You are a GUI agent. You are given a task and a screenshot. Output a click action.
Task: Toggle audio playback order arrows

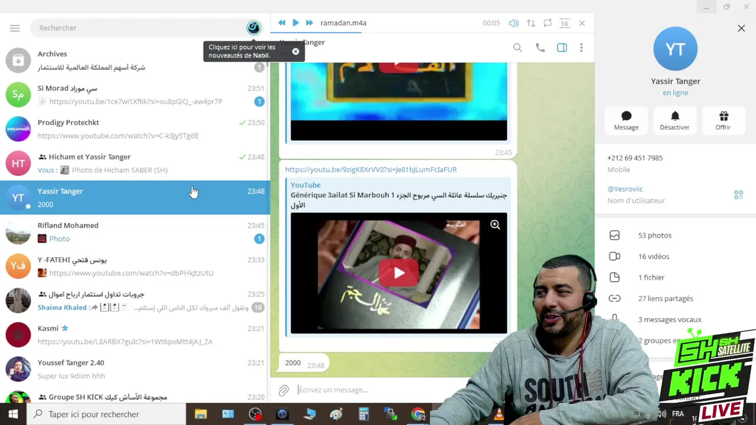(531, 23)
